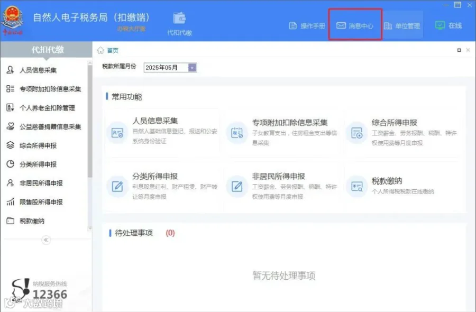The height and width of the screenshot is (312, 476).
Task: Open 人员信息采集 in the sidebar menu
Action: click(38, 70)
